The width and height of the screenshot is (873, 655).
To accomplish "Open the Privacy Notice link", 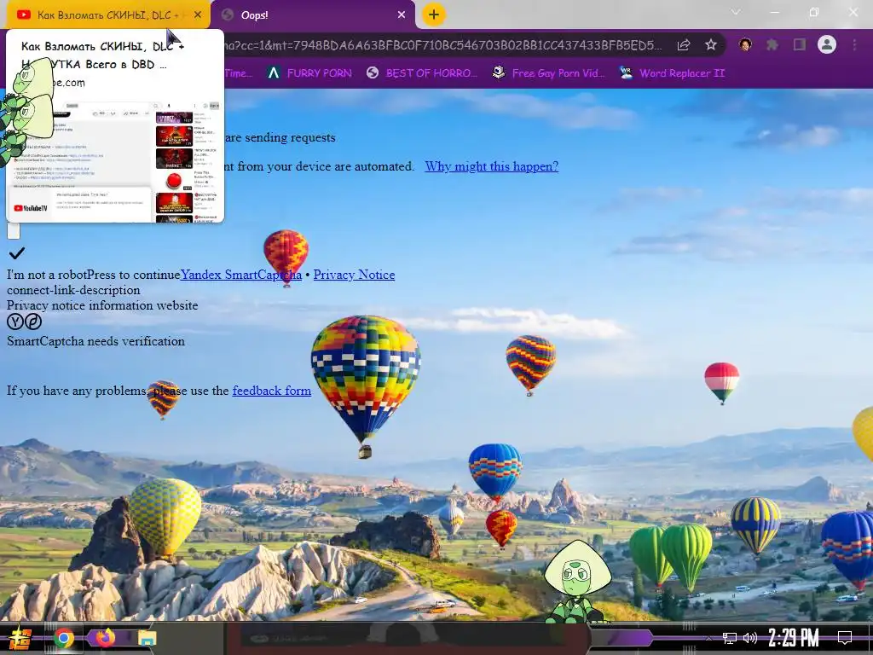I will coord(354,275).
